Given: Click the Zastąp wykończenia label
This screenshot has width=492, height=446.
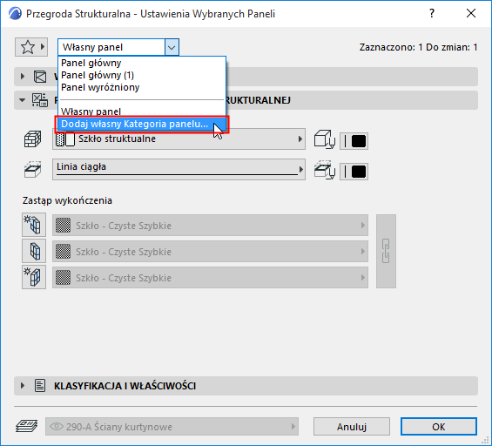Looking at the screenshot, I should [x=67, y=200].
